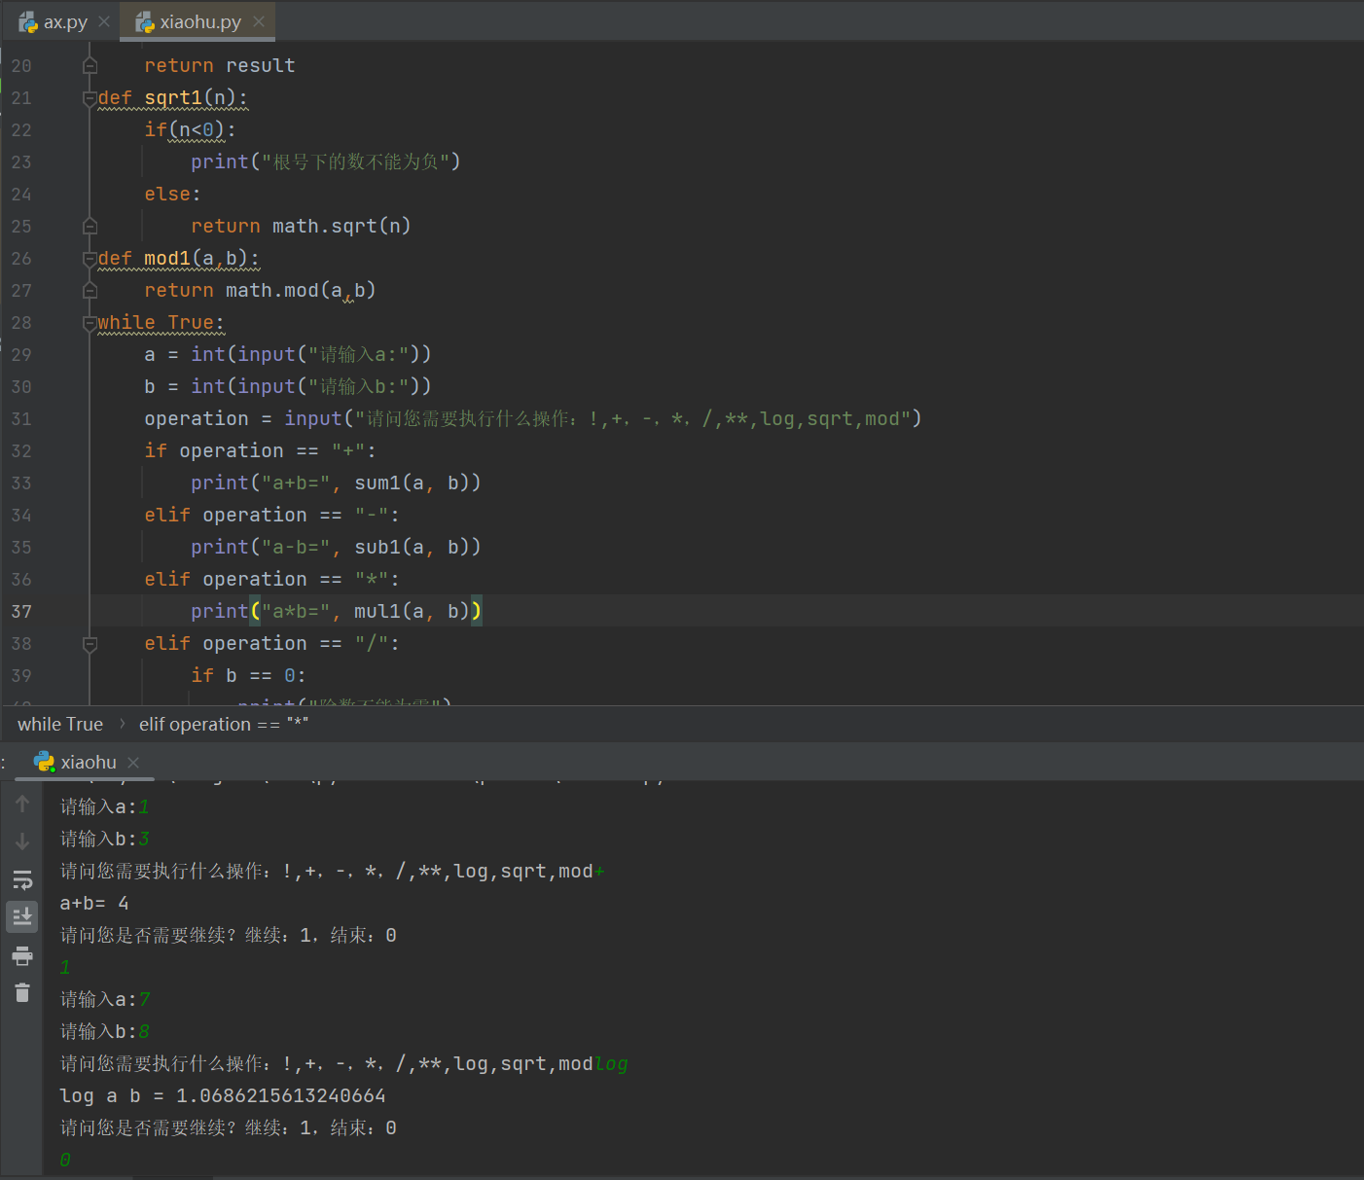The image size is (1364, 1180).
Task: Select 'while True' breadcrumb
Action: tap(60, 724)
